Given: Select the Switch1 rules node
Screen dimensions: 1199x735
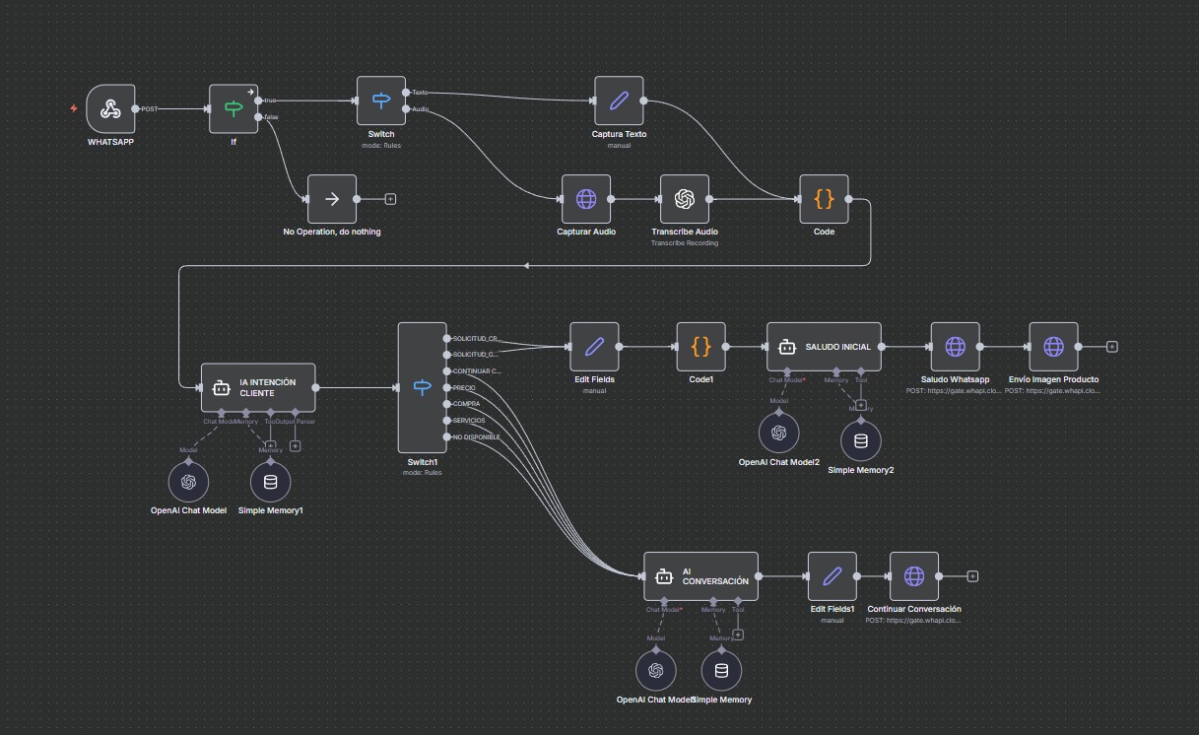Looking at the screenshot, I should pyautogui.click(x=422, y=387).
